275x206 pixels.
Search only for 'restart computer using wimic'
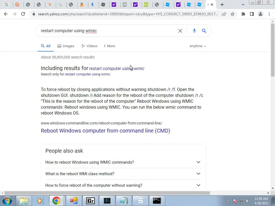pos(88,74)
